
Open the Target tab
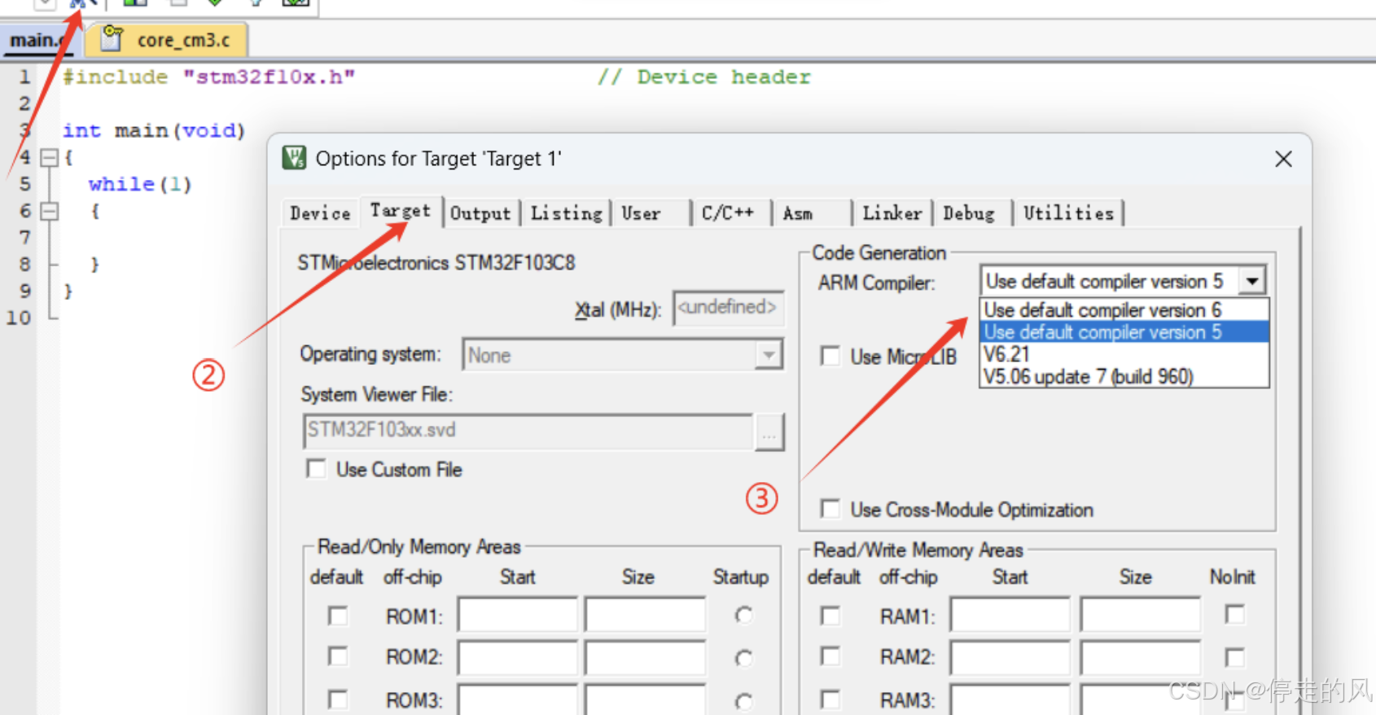tap(401, 211)
